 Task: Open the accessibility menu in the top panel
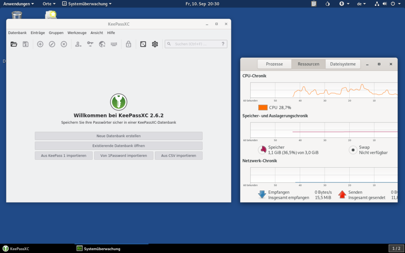[344, 4]
